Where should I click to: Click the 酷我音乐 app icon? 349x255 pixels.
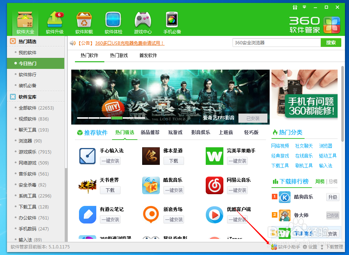click(151, 185)
